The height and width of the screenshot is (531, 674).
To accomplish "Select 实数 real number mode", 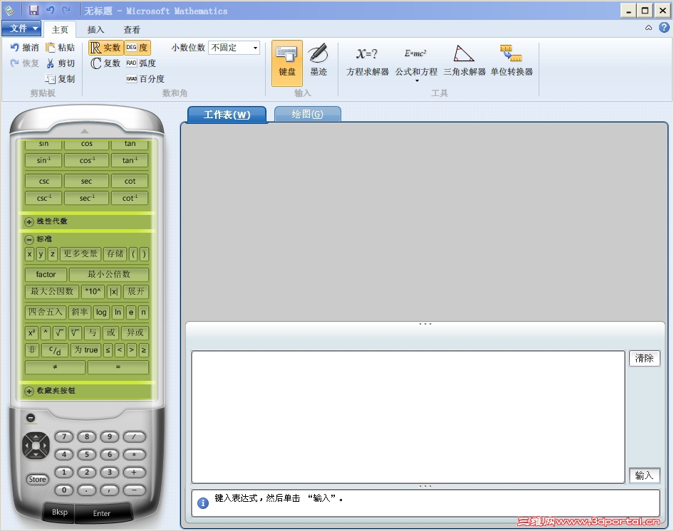I will (x=105, y=47).
